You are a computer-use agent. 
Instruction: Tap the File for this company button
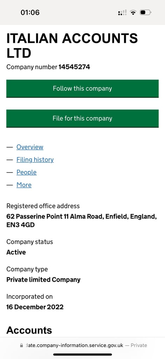point(82,118)
